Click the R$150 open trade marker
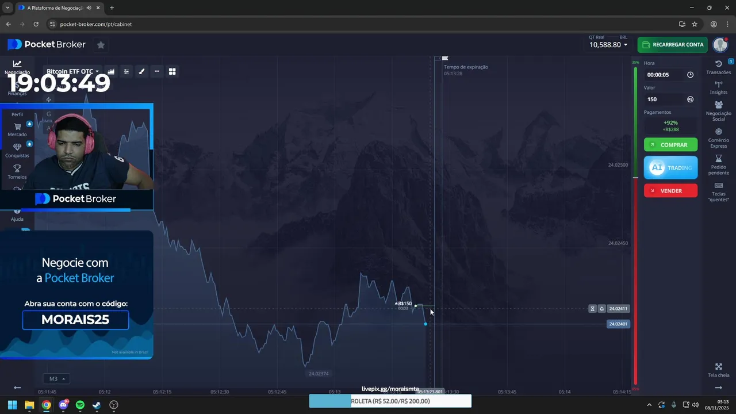 coord(404,304)
